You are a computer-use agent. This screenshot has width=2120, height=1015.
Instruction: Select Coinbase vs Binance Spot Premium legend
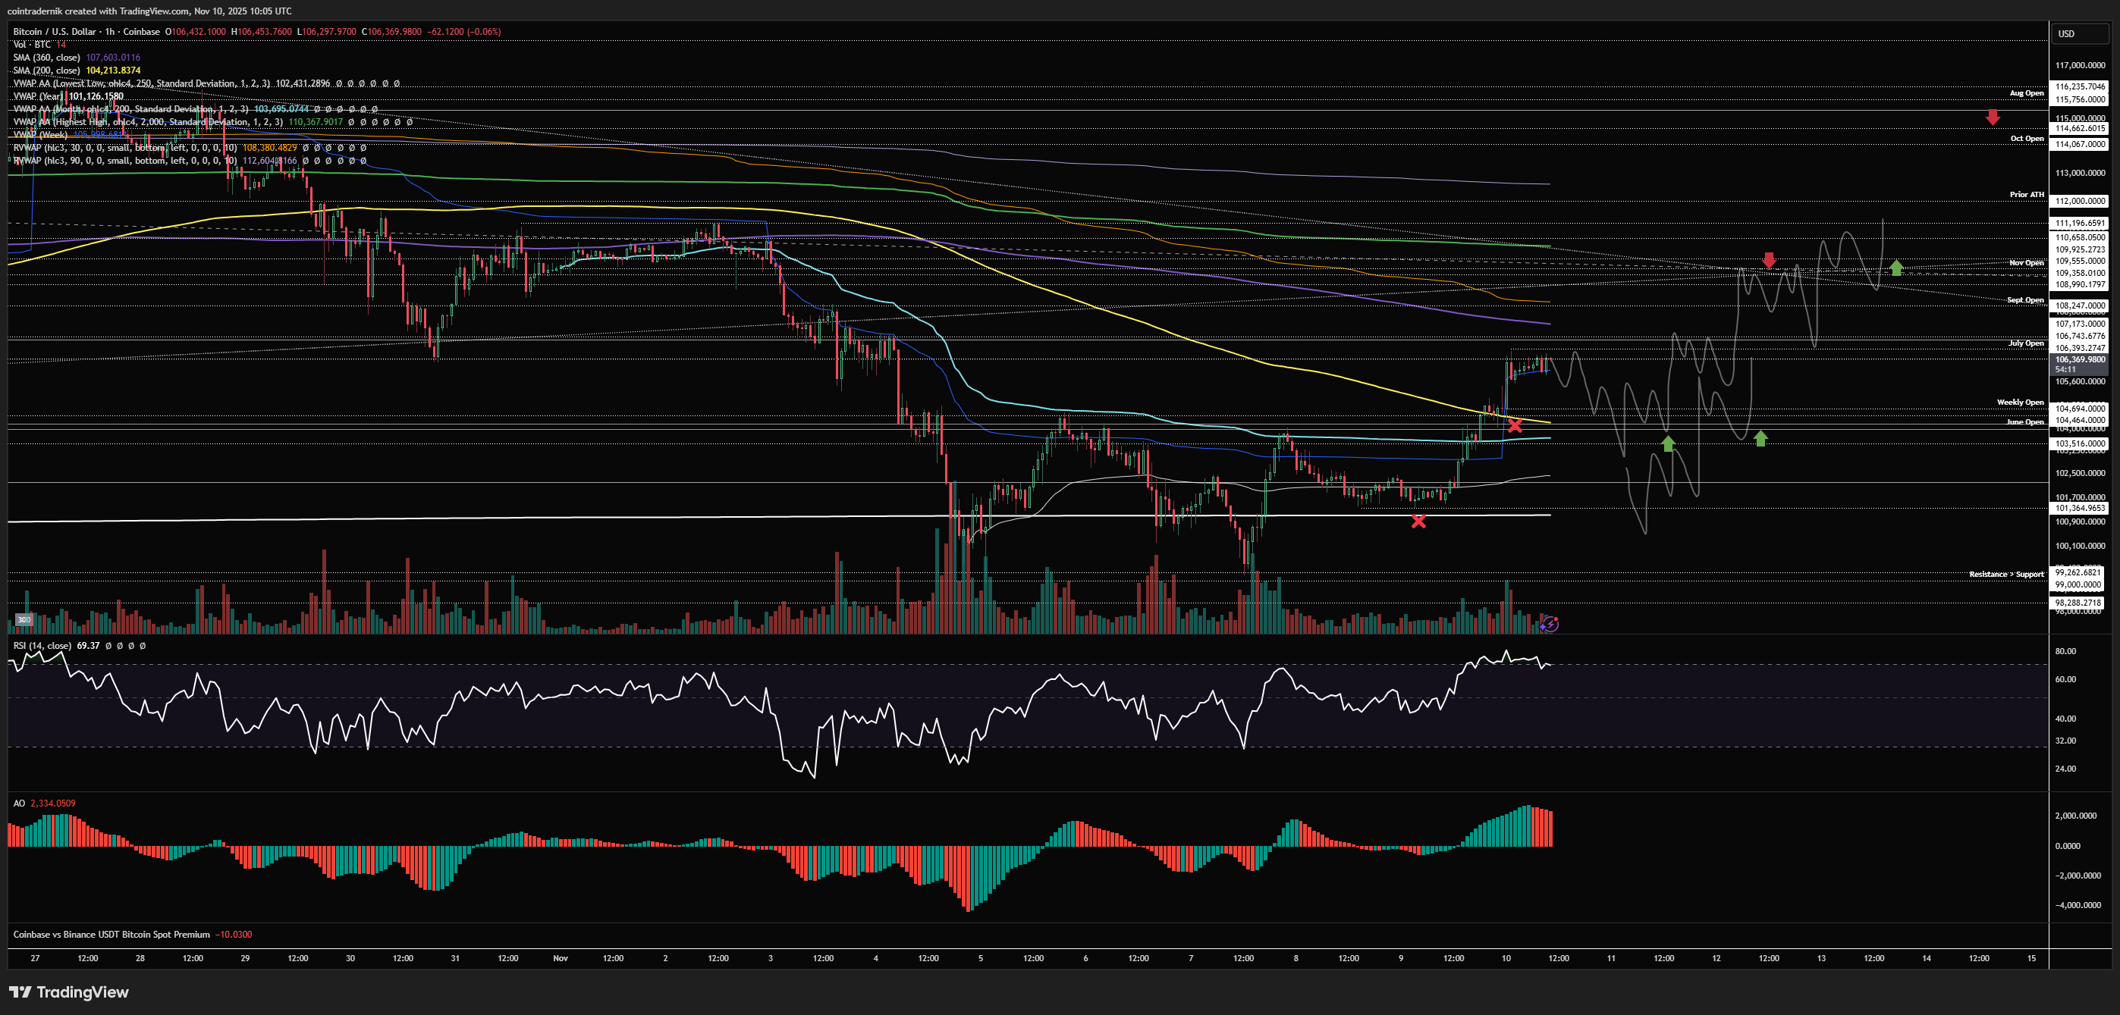pos(111,935)
